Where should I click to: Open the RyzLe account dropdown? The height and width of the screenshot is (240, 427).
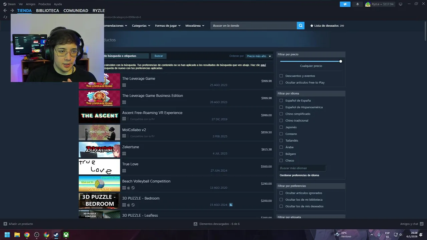pyautogui.click(x=383, y=4)
